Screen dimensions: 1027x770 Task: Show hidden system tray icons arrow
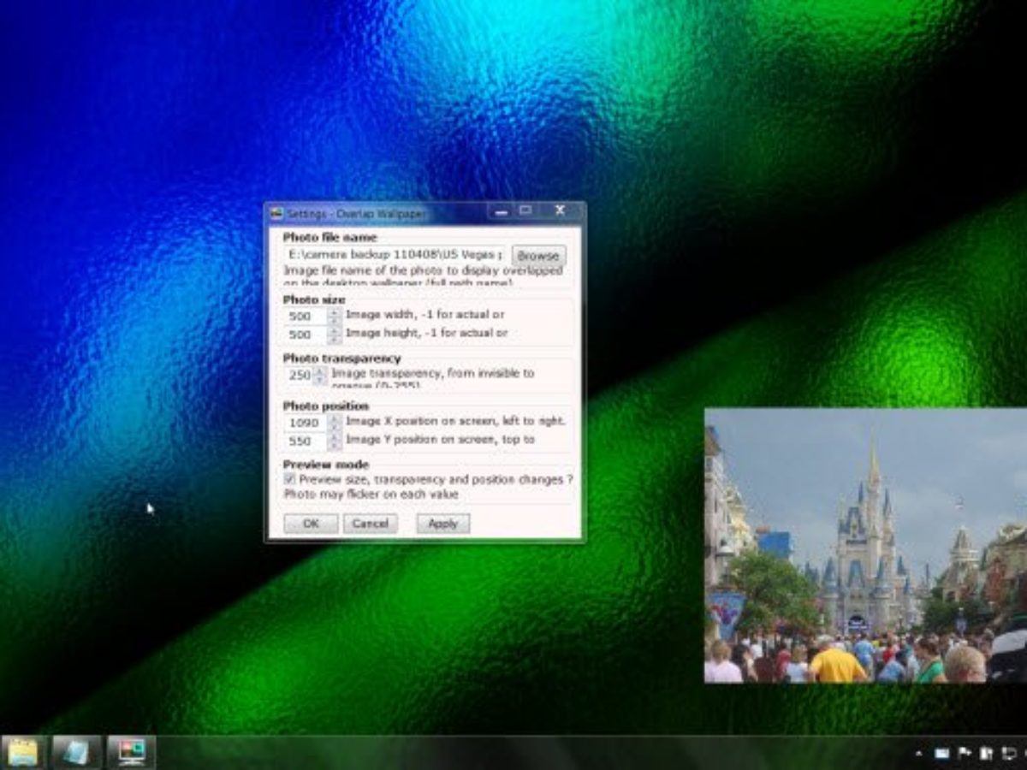coord(919,754)
